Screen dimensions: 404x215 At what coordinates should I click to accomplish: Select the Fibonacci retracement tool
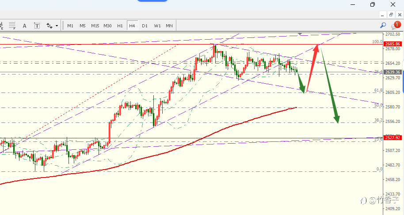point(12,26)
